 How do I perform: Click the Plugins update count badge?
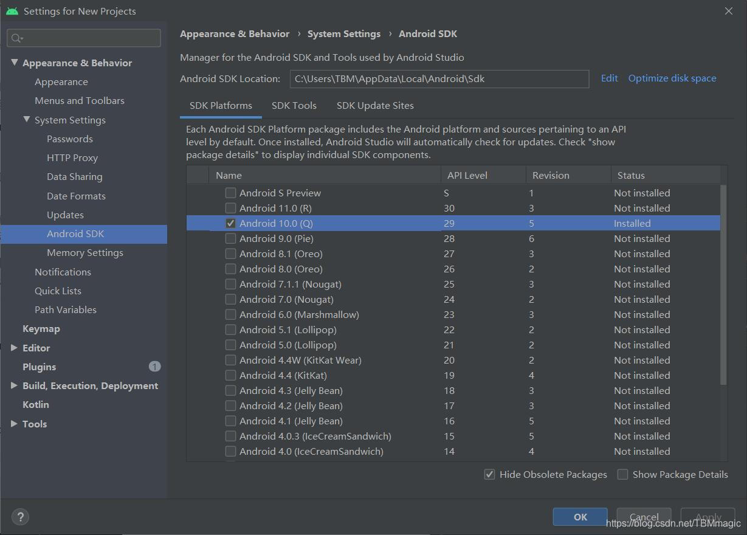pyautogui.click(x=154, y=367)
